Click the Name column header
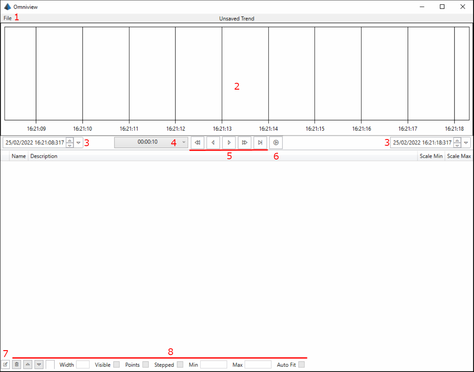474x372 pixels. point(19,156)
